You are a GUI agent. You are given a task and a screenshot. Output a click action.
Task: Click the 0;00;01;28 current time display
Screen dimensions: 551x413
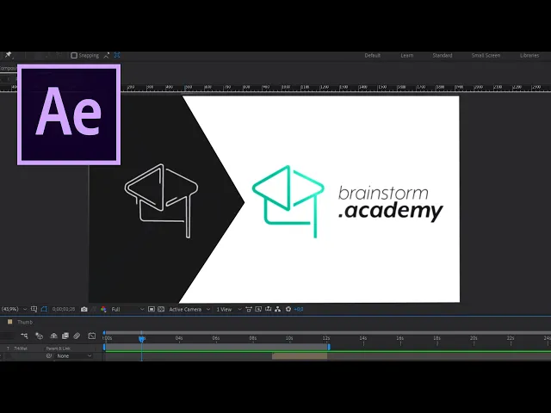(x=64, y=309)
